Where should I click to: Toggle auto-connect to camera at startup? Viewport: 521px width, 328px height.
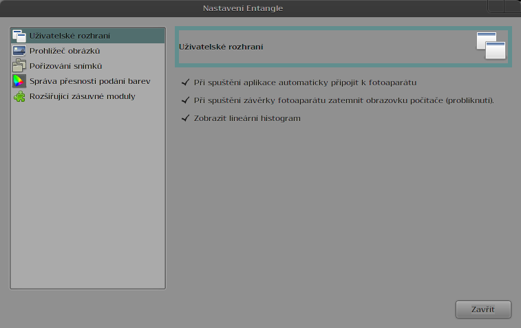point(185,83)
